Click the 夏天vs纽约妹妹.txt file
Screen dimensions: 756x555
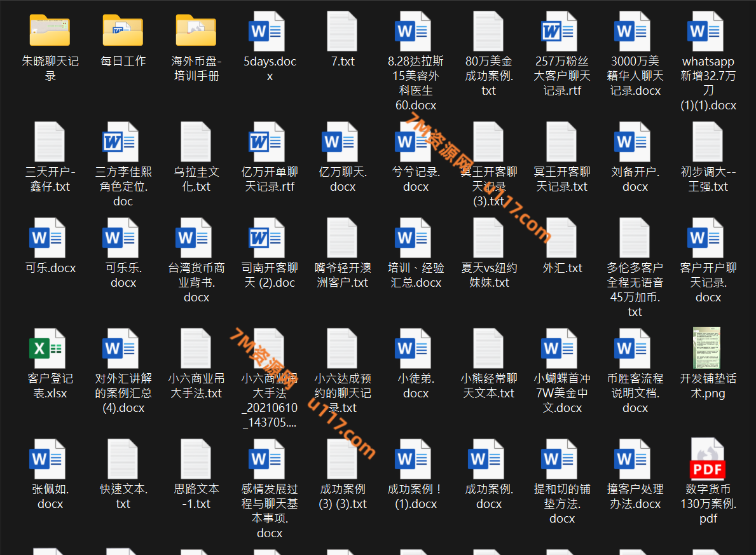tap(488, 238)
